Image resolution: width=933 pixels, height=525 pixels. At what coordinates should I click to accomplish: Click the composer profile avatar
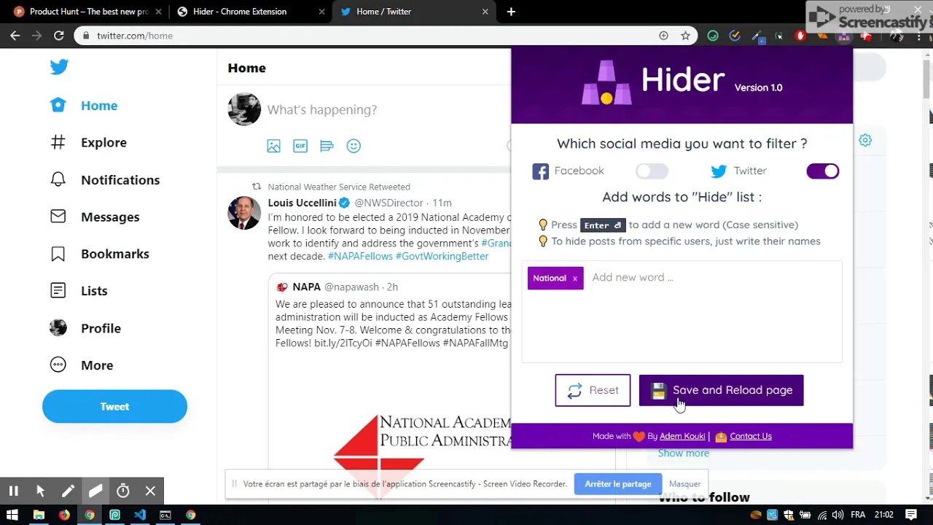tap(244, 109)
